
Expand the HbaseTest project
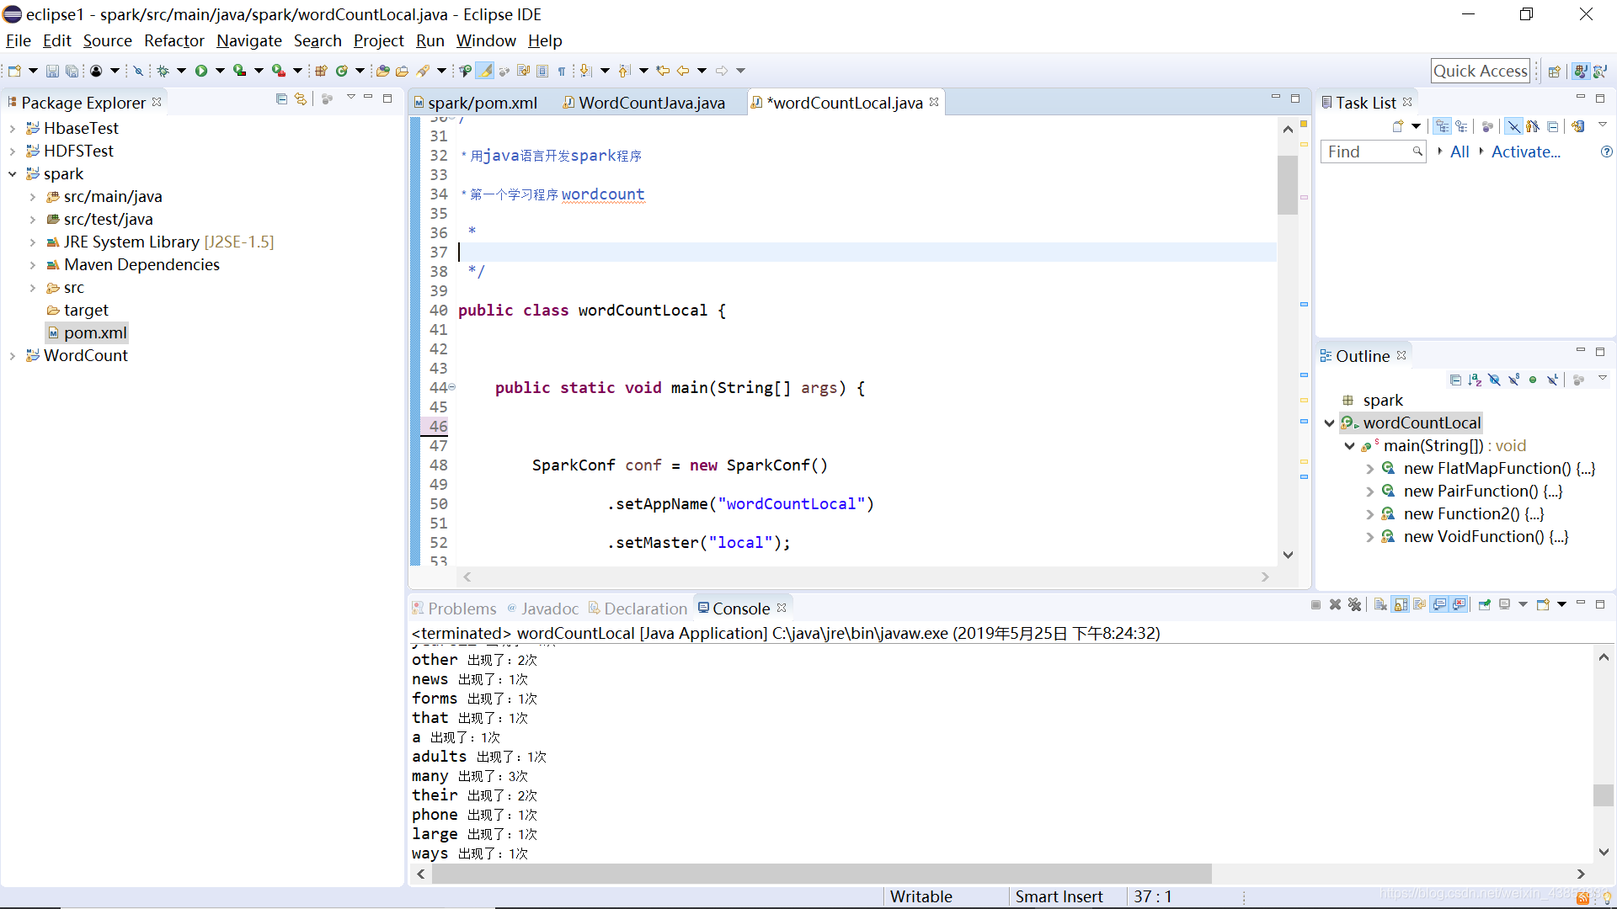pyautogui.click(x=13, y=129)
